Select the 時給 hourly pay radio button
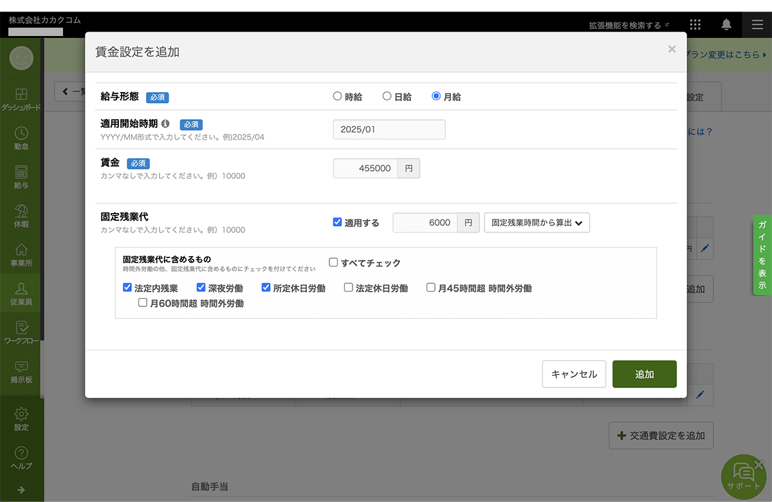 pyautogui.click(x=337, y=97)
